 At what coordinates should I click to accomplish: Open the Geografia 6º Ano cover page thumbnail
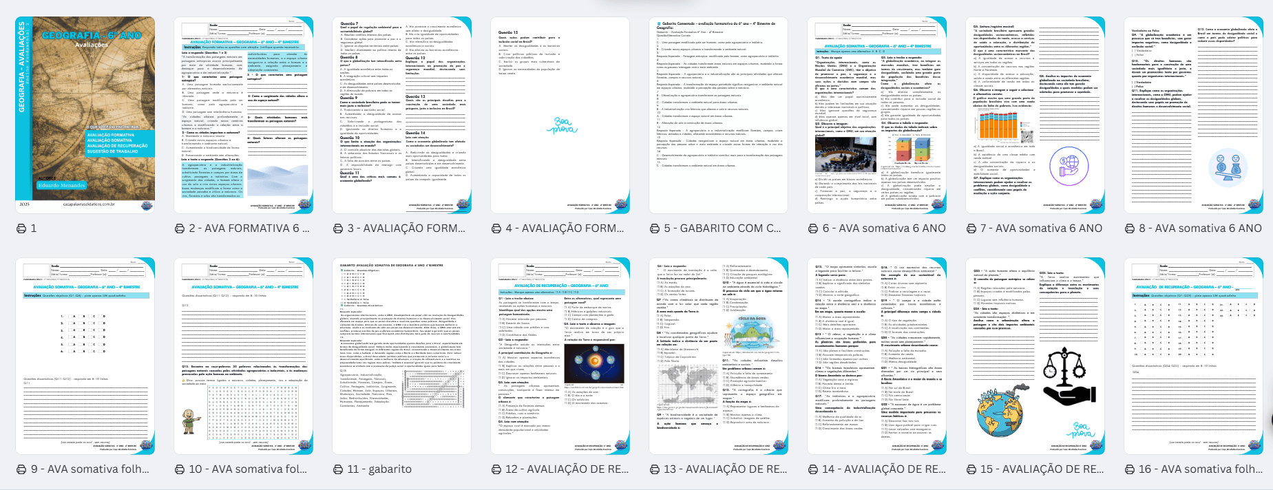(x=85, y=115)
